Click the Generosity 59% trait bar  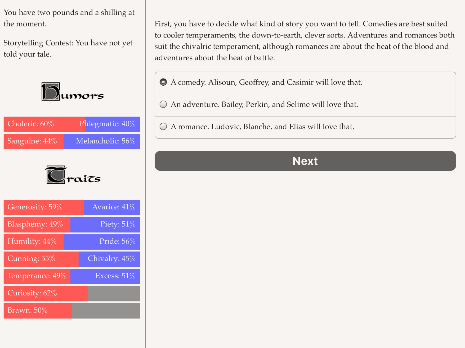click(x=44, y=207)
